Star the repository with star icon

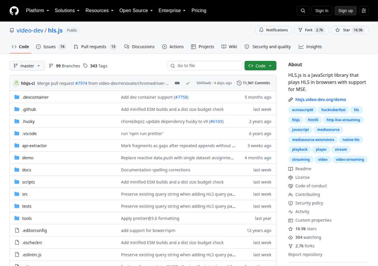pyautogui.click(x=337, y=30)
